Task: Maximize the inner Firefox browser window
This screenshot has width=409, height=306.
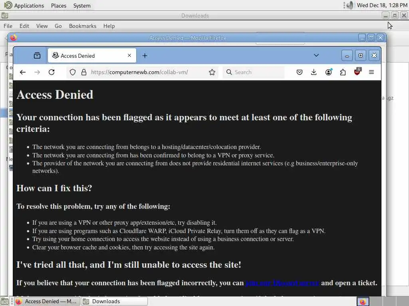Action: (361, 55)
